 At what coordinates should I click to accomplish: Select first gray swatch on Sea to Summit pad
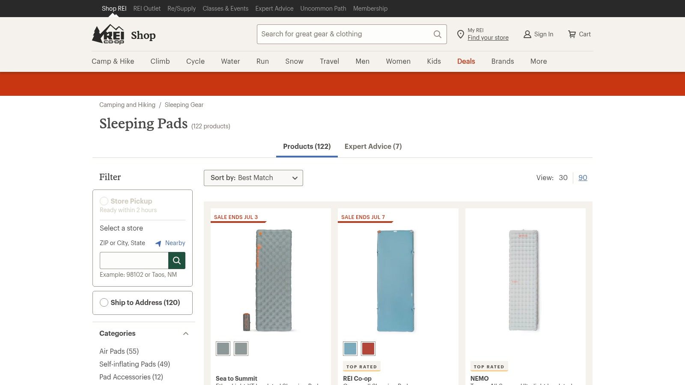click(x=223, y=349)
